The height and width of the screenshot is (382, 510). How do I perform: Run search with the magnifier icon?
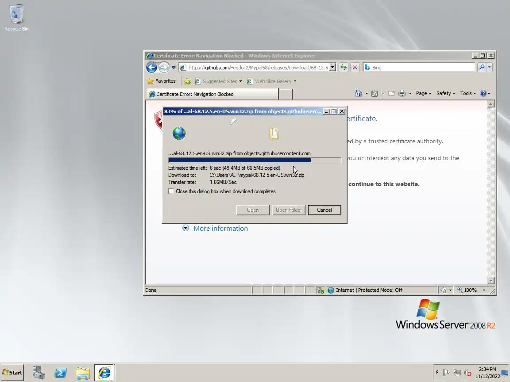click(x=482, y=68)
